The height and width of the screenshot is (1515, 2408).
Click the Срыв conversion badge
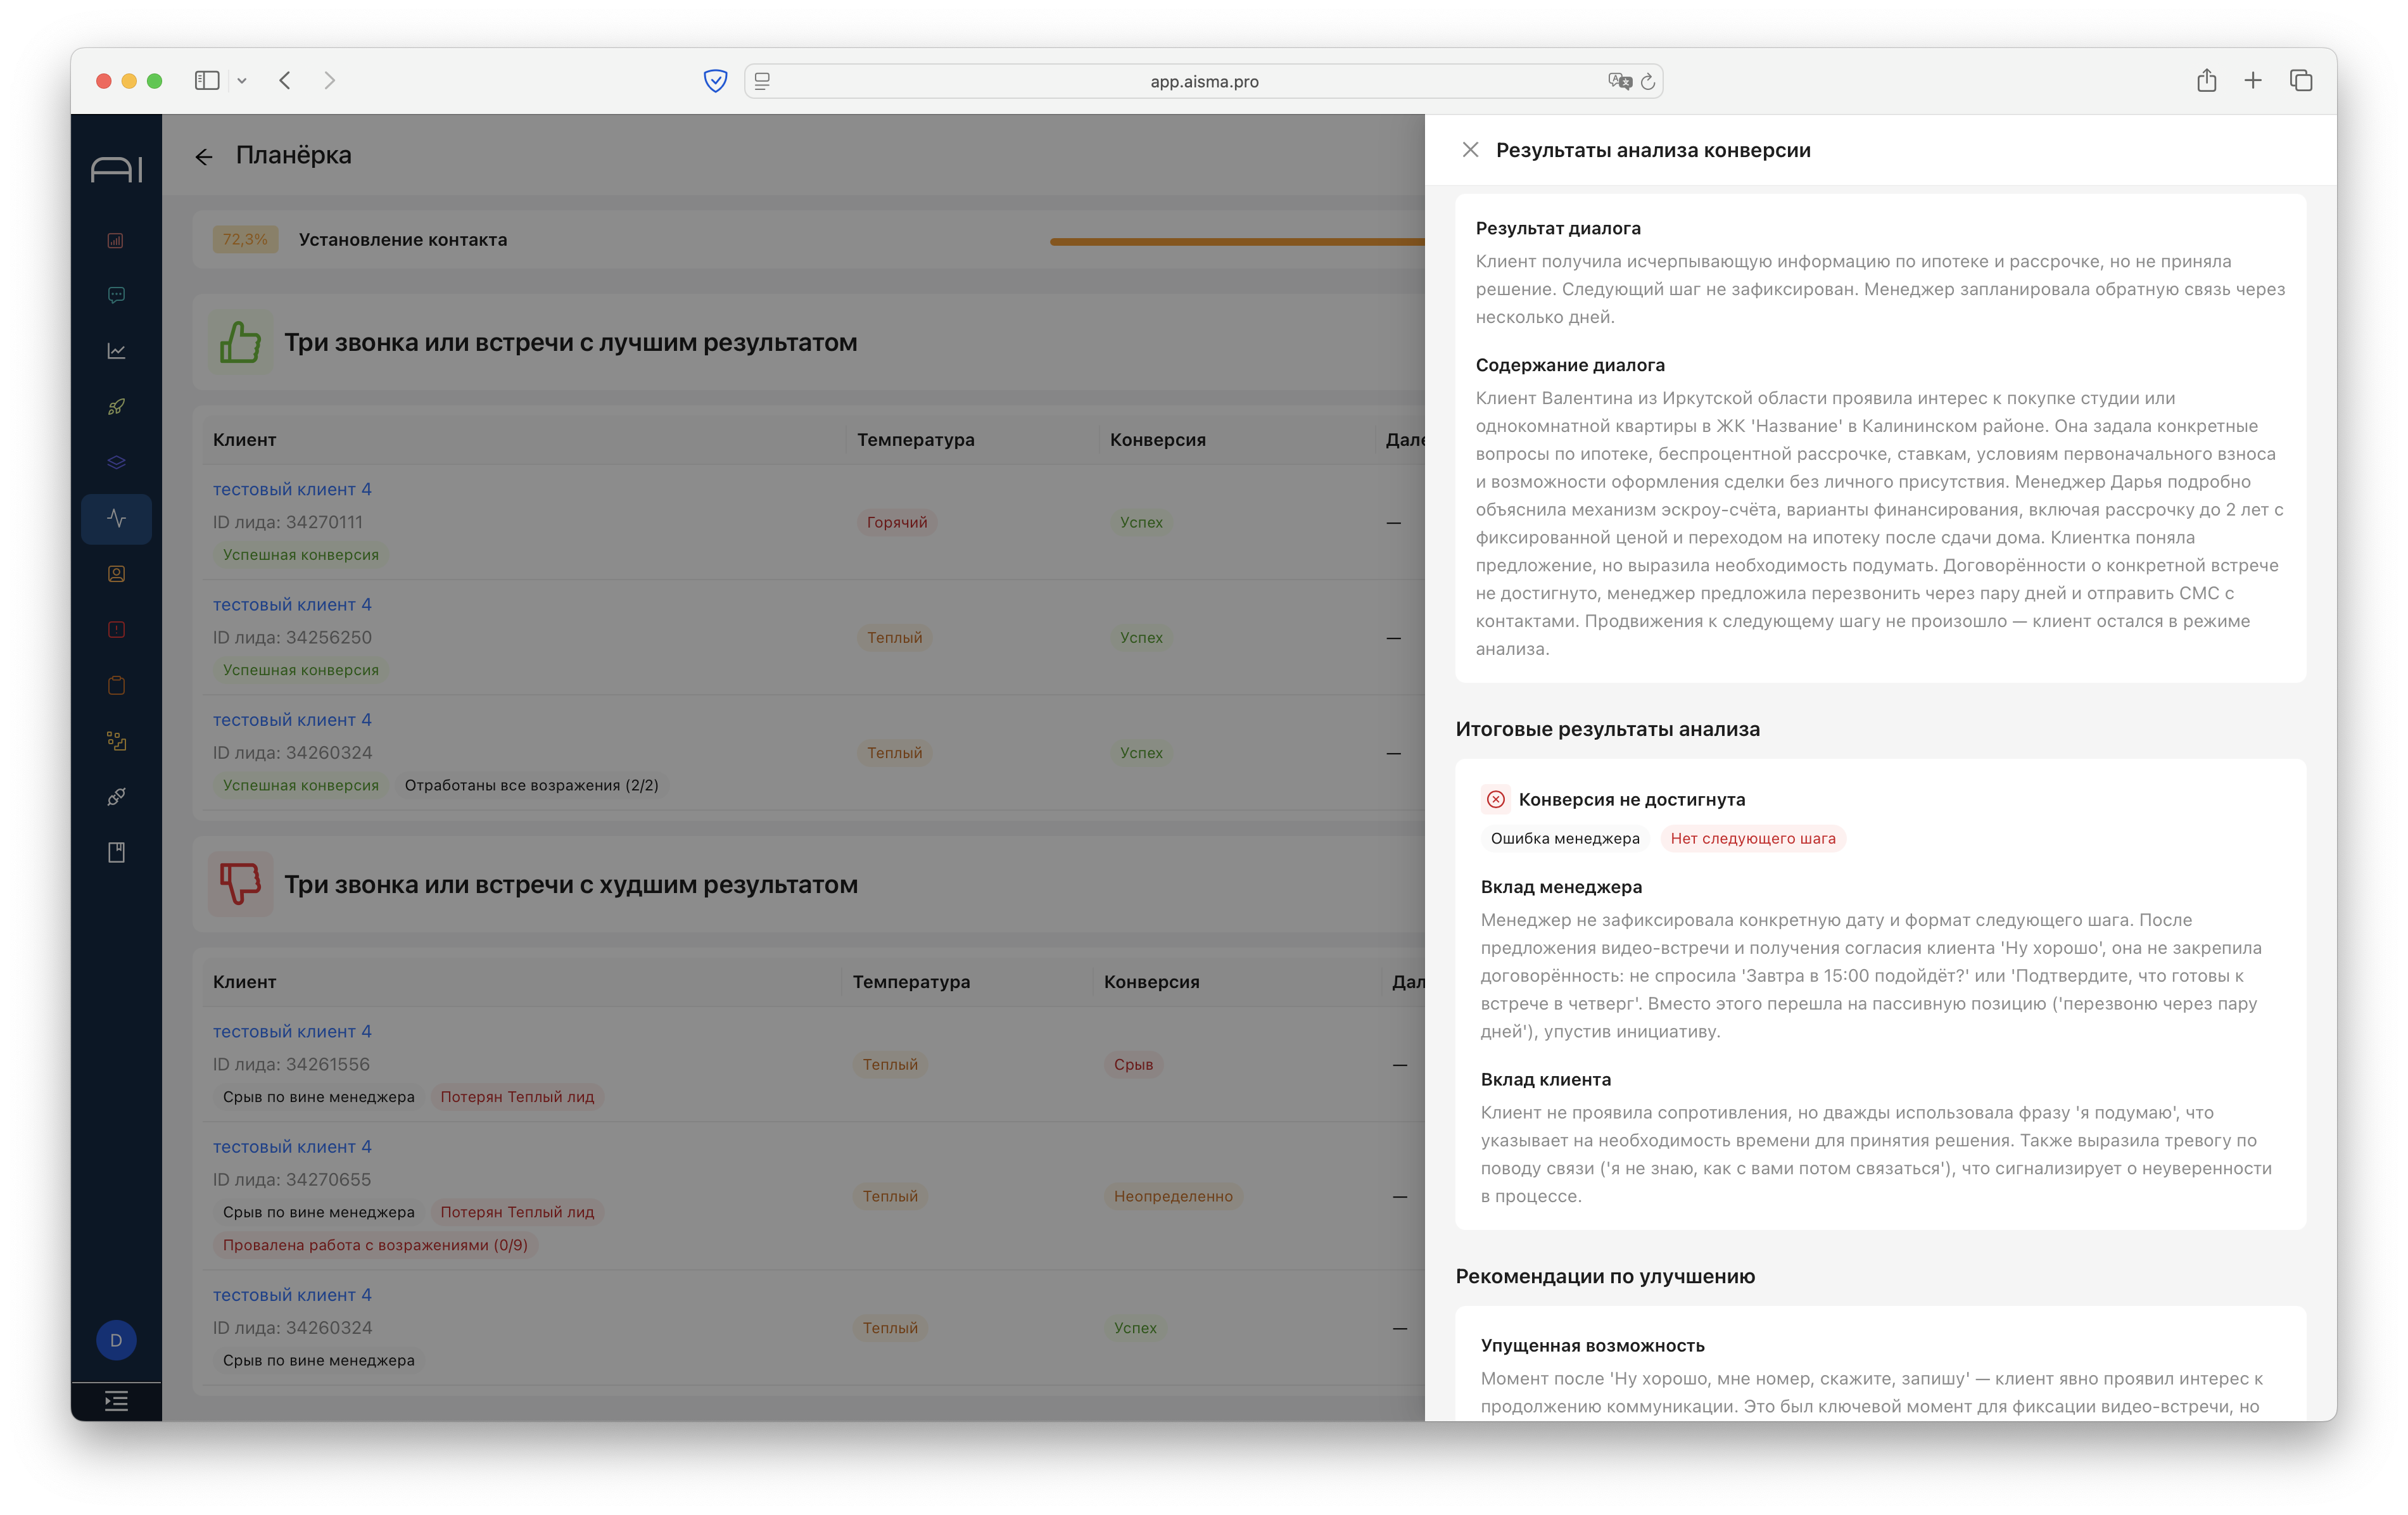(1133, 1064)
